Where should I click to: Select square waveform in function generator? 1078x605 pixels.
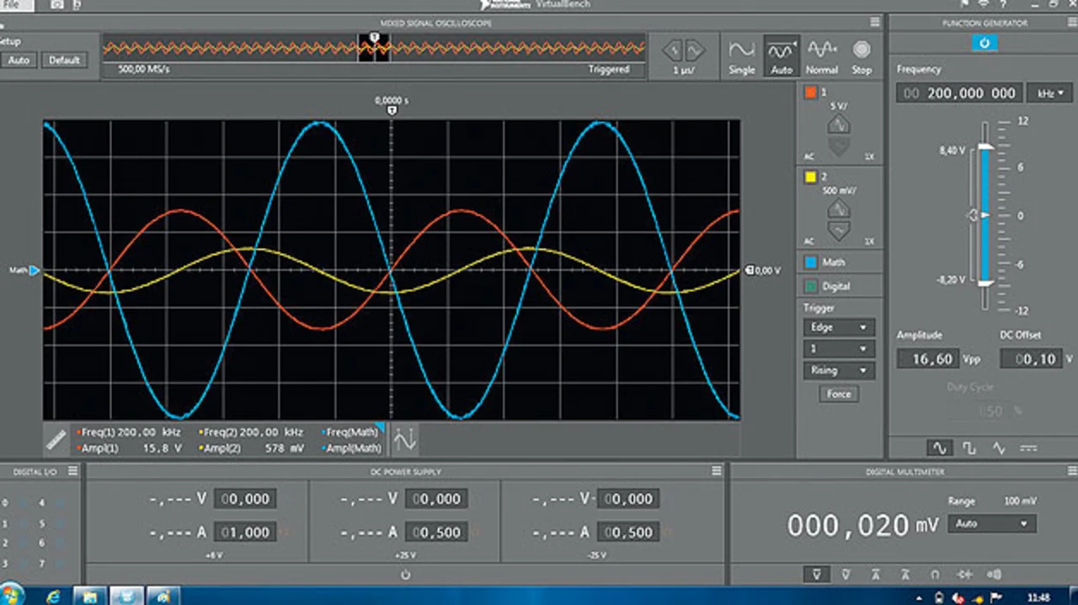pos(969,448)
